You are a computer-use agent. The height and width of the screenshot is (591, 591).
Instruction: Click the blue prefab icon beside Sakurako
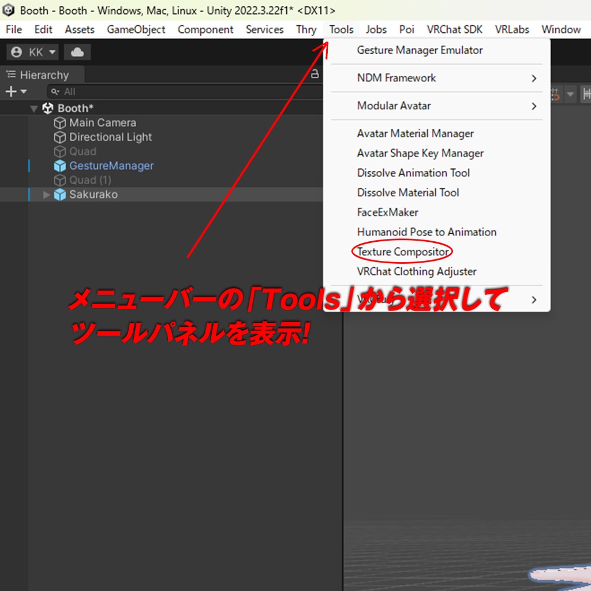[x=60, y=194]
